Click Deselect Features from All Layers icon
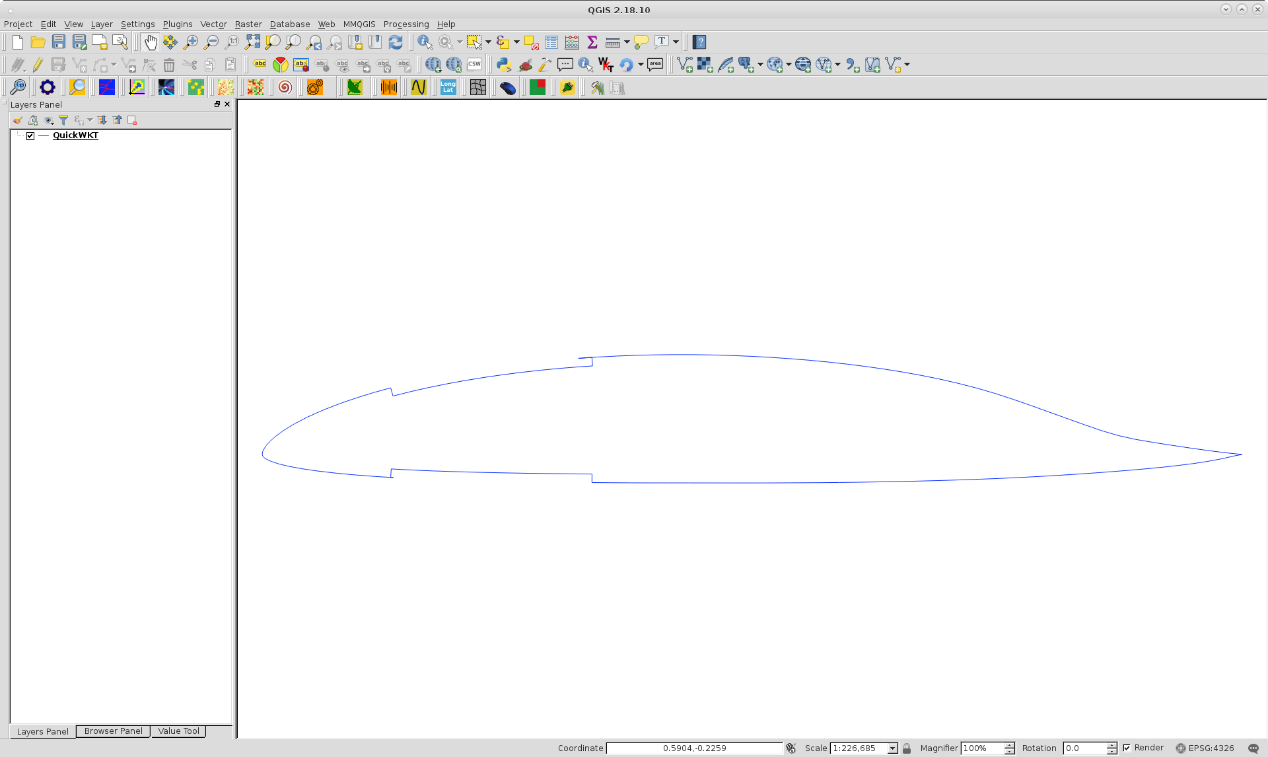The width and height of the screenshot is (1268, 757). click(x=531, y=42)
